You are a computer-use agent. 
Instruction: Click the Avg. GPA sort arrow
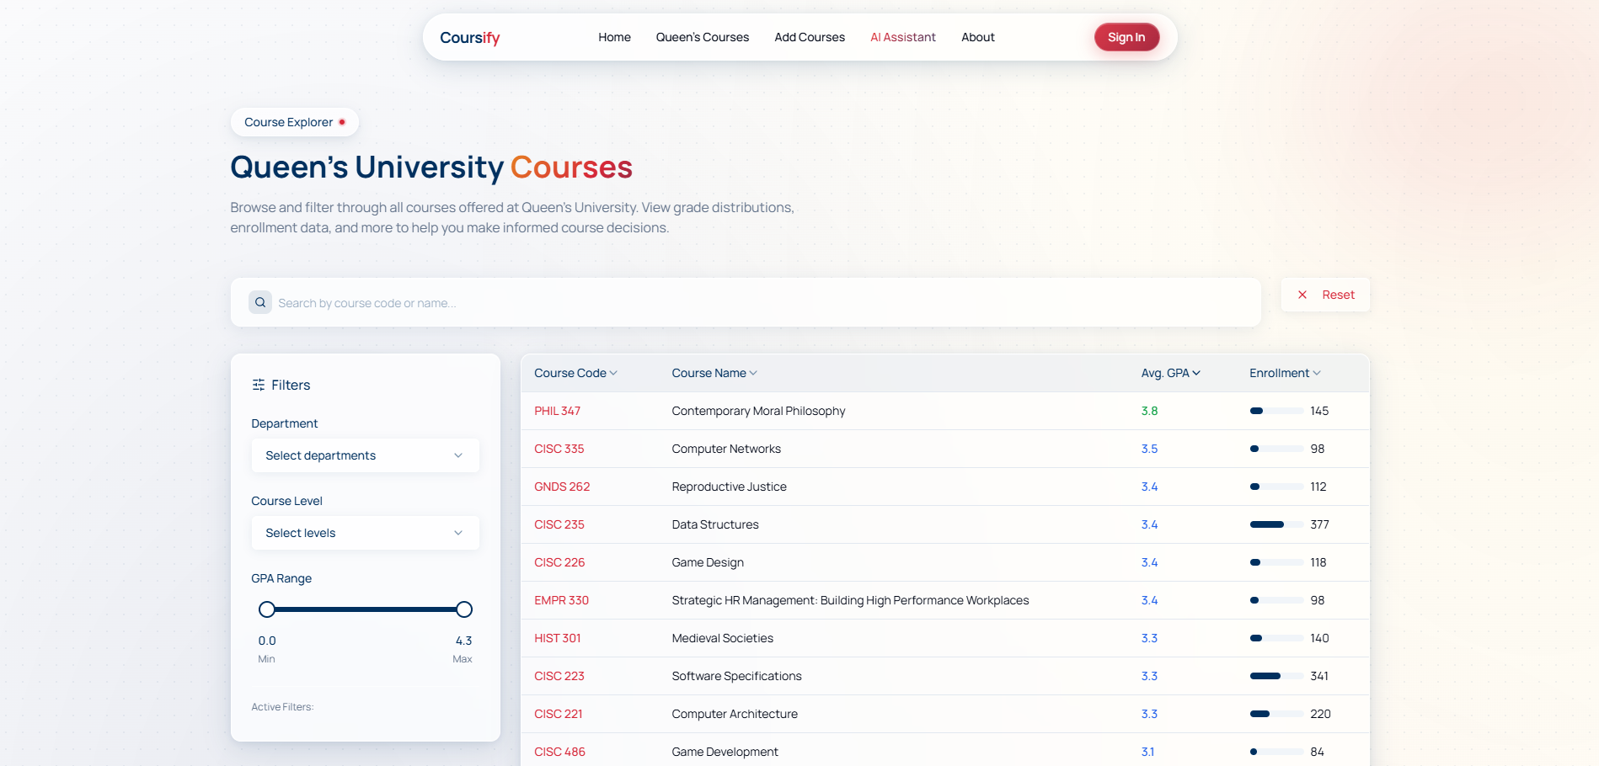pyautogui.click(x=1196, y=373)
